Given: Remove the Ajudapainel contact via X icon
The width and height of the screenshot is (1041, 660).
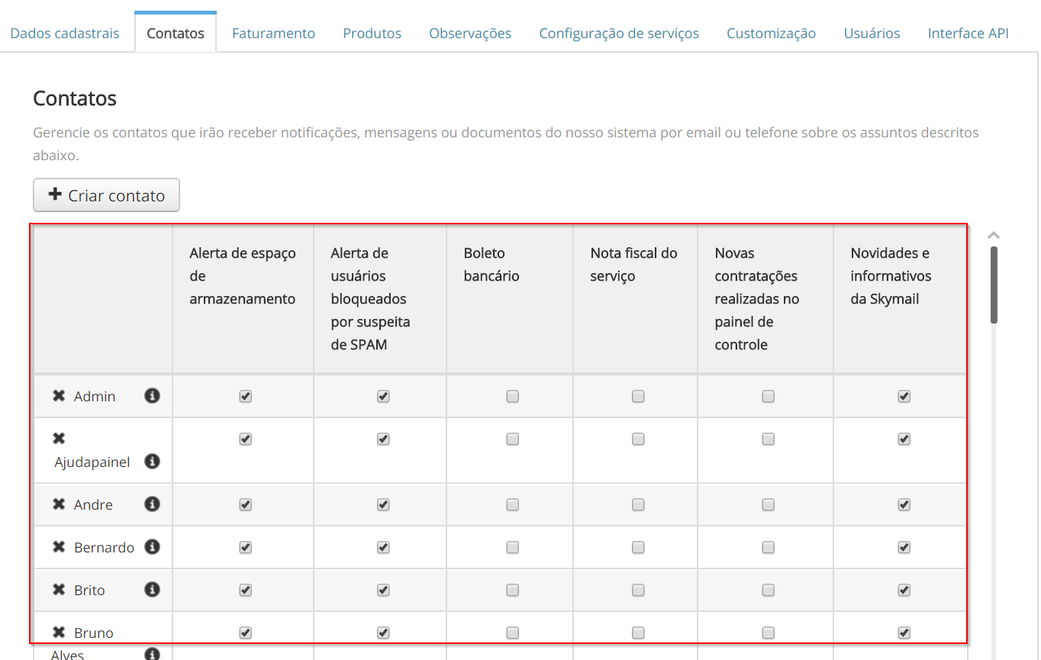Looking at the screenshot, I should (59, 438).
